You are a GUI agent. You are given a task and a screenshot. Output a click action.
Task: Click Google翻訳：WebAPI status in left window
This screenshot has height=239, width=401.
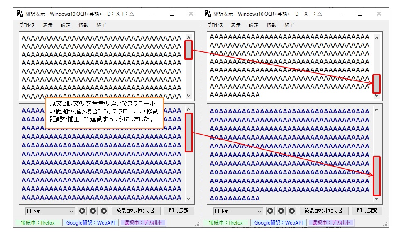click(90, 223)
